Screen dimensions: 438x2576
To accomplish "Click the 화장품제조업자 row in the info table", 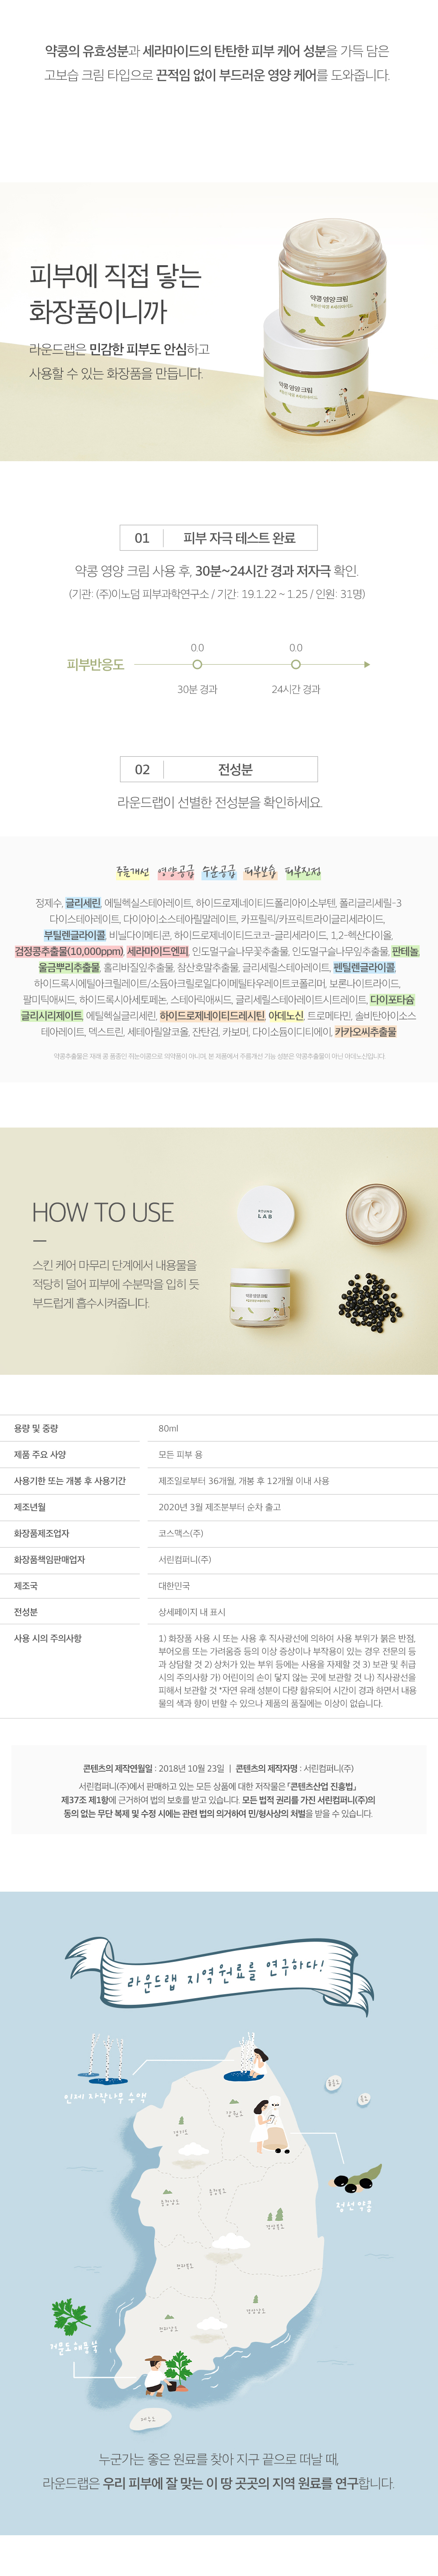I will [x=219, y=1533].
